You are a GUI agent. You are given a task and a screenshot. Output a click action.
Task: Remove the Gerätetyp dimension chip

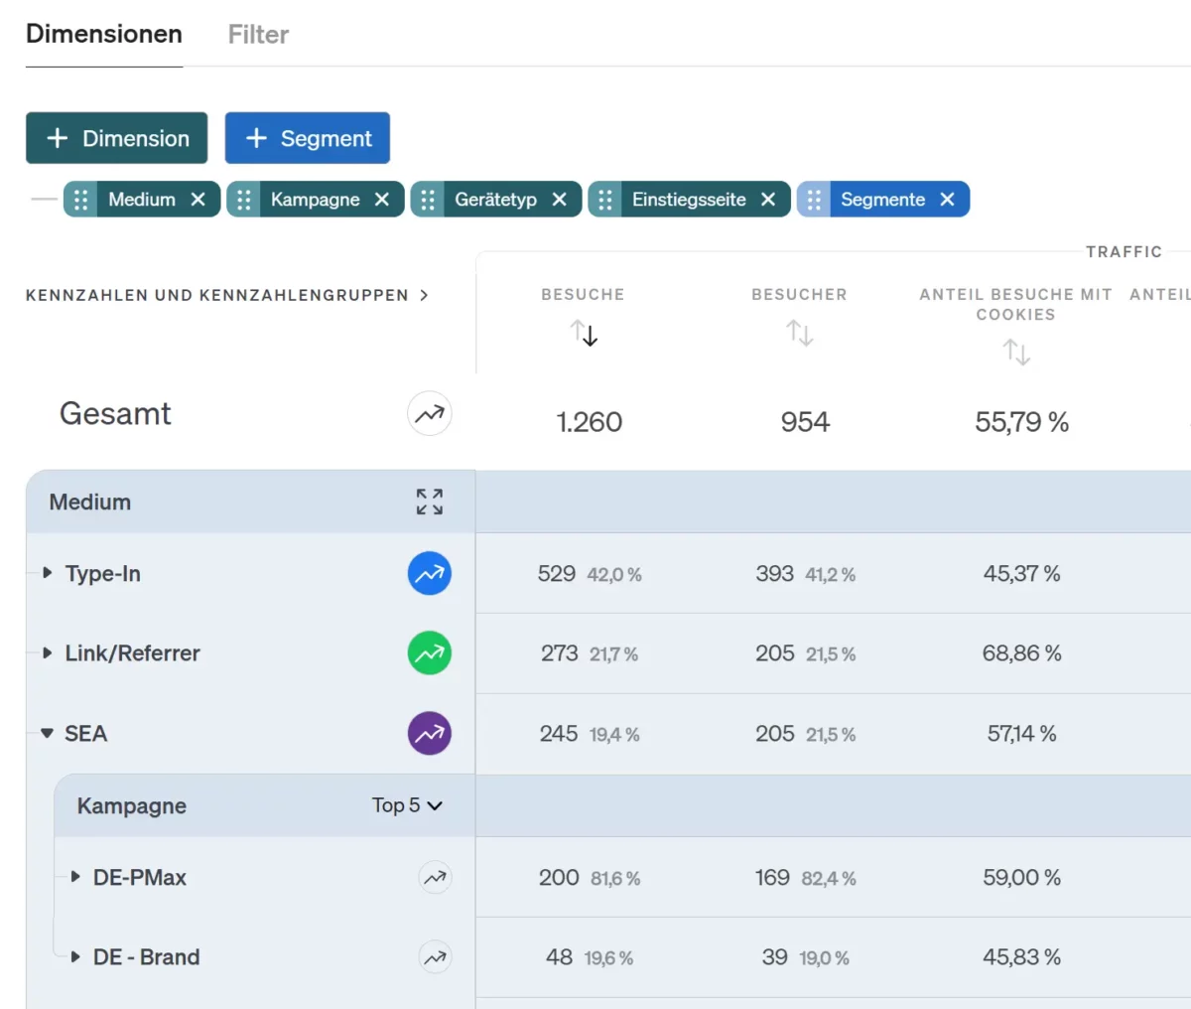(560, 200)
